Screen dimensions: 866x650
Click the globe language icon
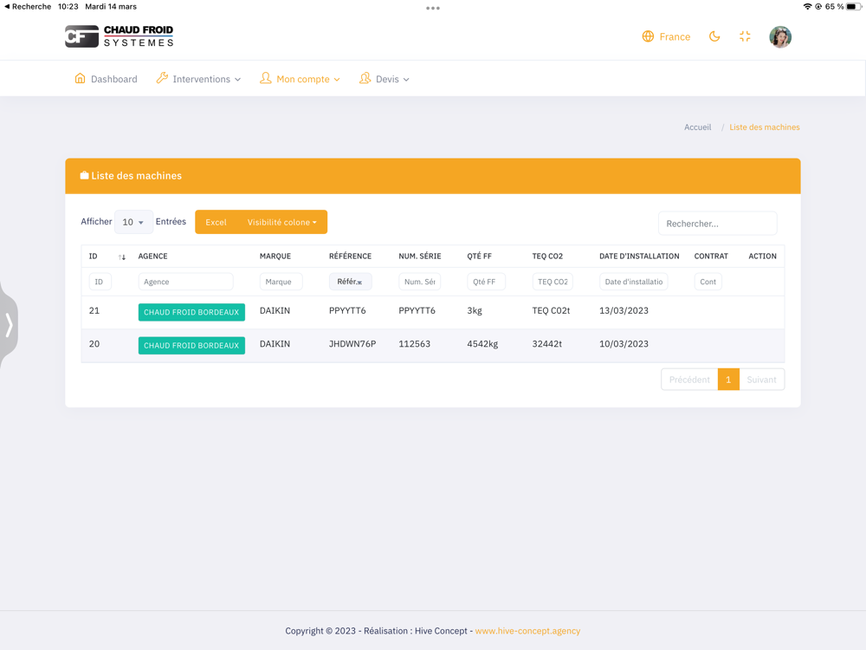point(648,36)
